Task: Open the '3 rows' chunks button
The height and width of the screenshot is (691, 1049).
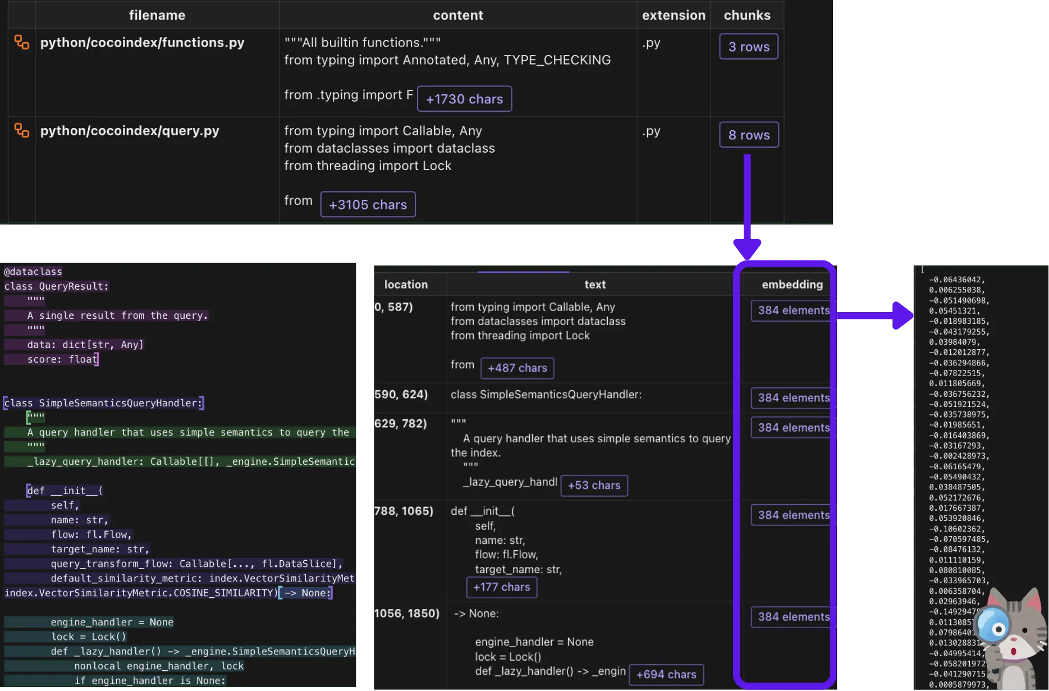Action: pos(749,47)
